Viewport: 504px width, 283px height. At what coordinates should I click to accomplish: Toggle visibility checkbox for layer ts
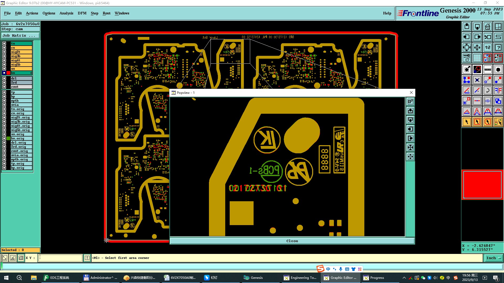tap(4, 43)
